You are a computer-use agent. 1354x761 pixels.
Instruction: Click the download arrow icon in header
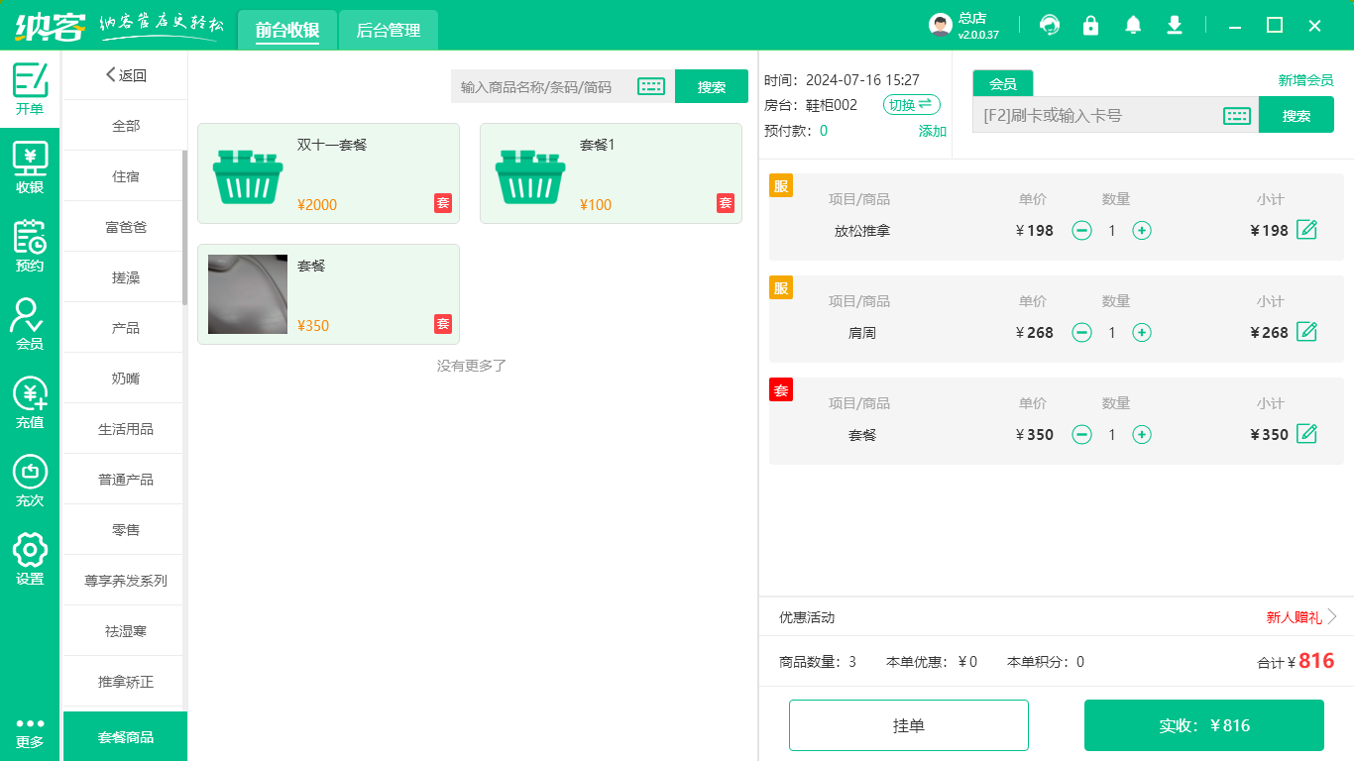coord(1175,26)
